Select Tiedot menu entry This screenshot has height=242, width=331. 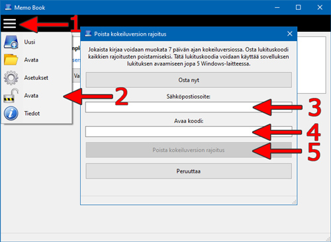pos(37,113)
